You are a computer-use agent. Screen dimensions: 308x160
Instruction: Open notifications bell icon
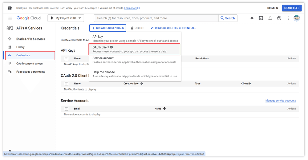click(x=270, y=18)
